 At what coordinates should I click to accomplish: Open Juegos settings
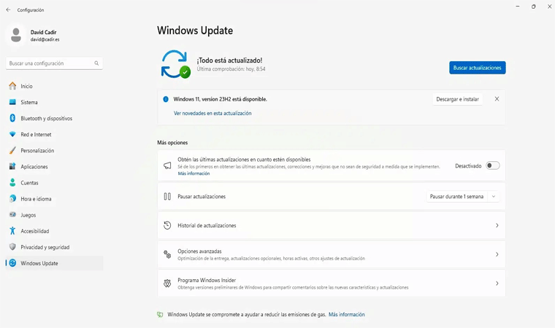[54, 215]
